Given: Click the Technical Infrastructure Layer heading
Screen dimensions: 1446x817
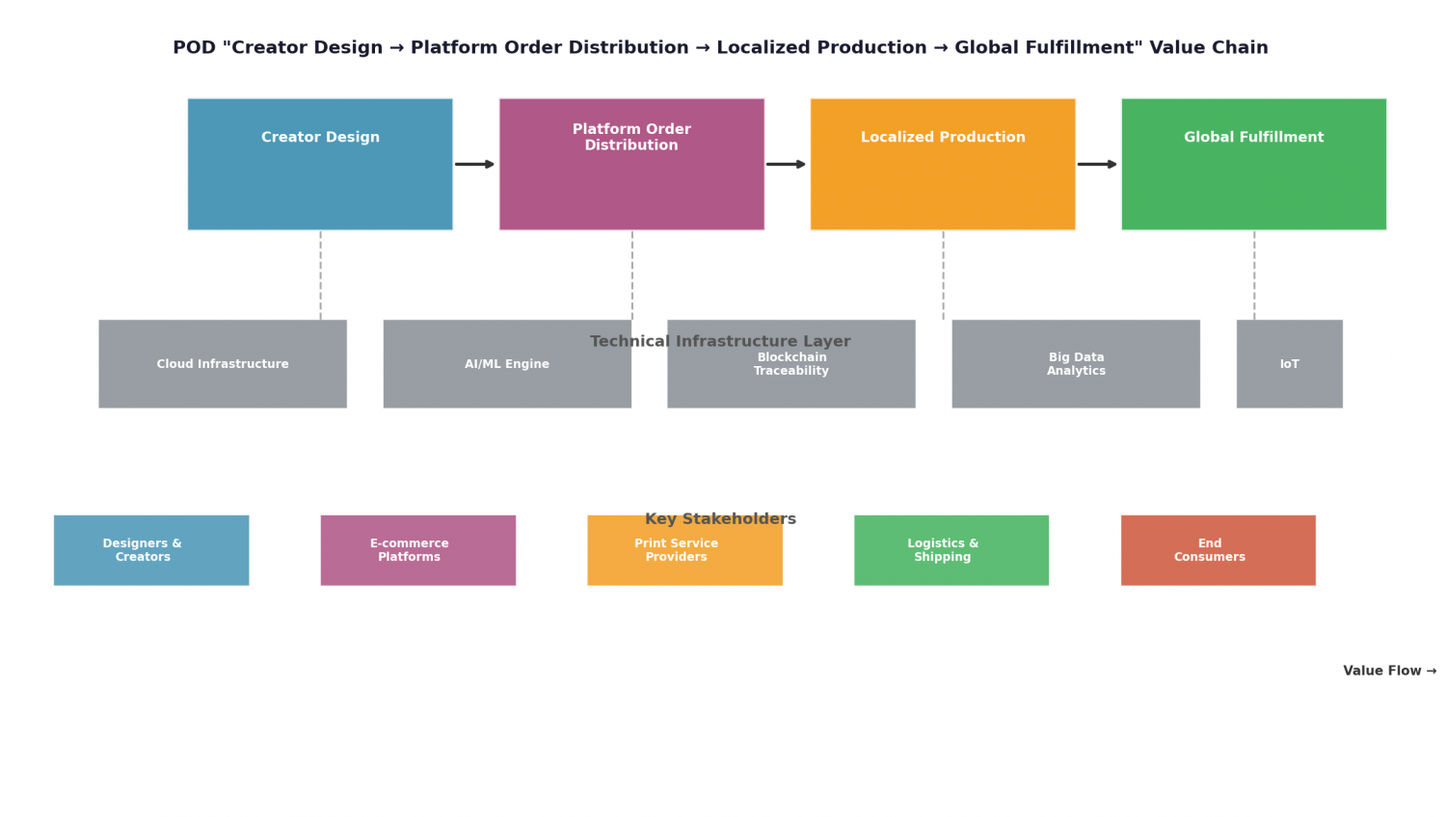Looking at the screenshot, I should 720,342.
